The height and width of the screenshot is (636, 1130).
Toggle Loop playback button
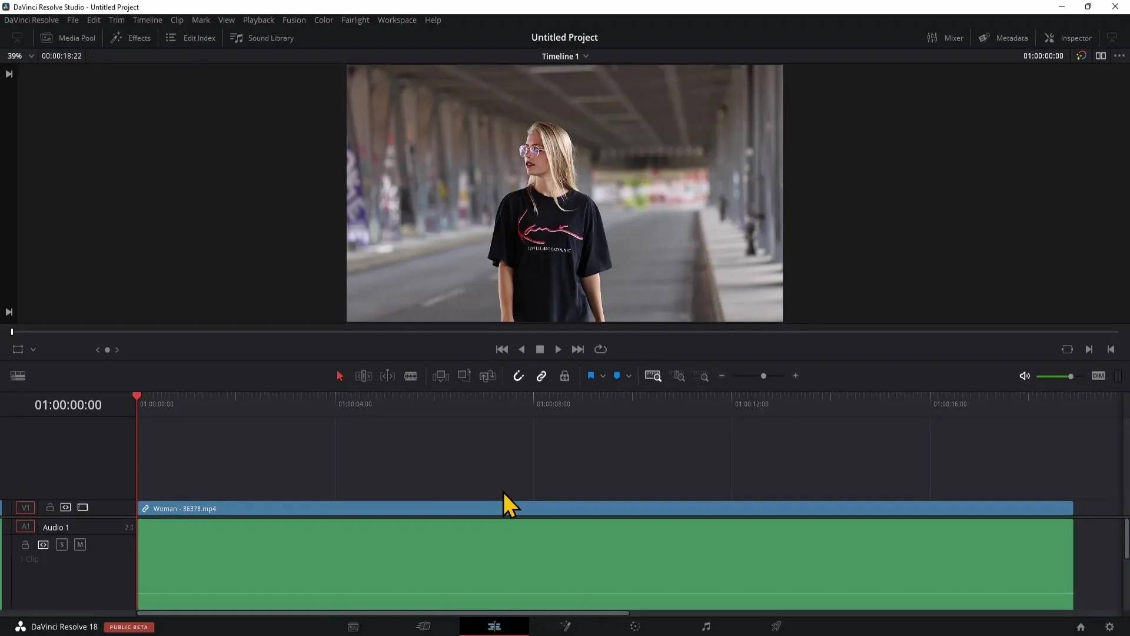(x=600, y=349)
